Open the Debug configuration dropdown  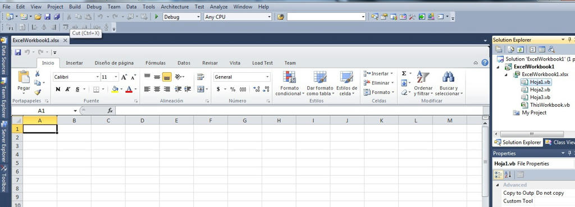click(x=199, y=17)
